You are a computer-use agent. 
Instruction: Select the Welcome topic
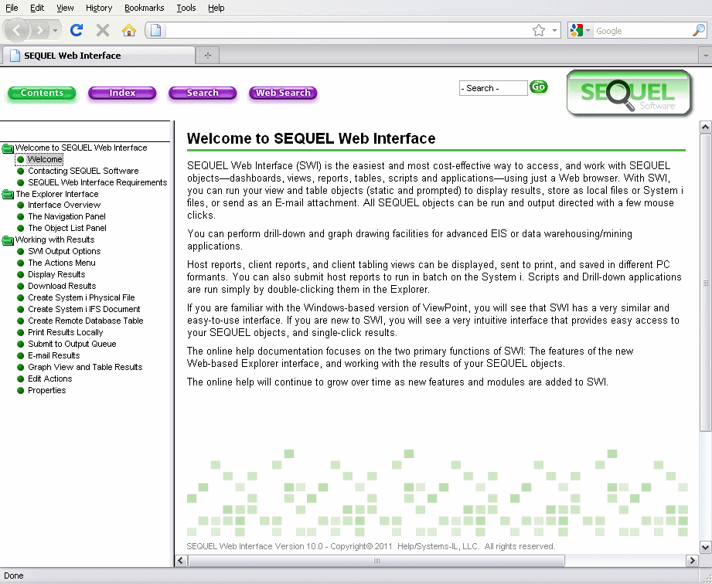tap(45, 159)
